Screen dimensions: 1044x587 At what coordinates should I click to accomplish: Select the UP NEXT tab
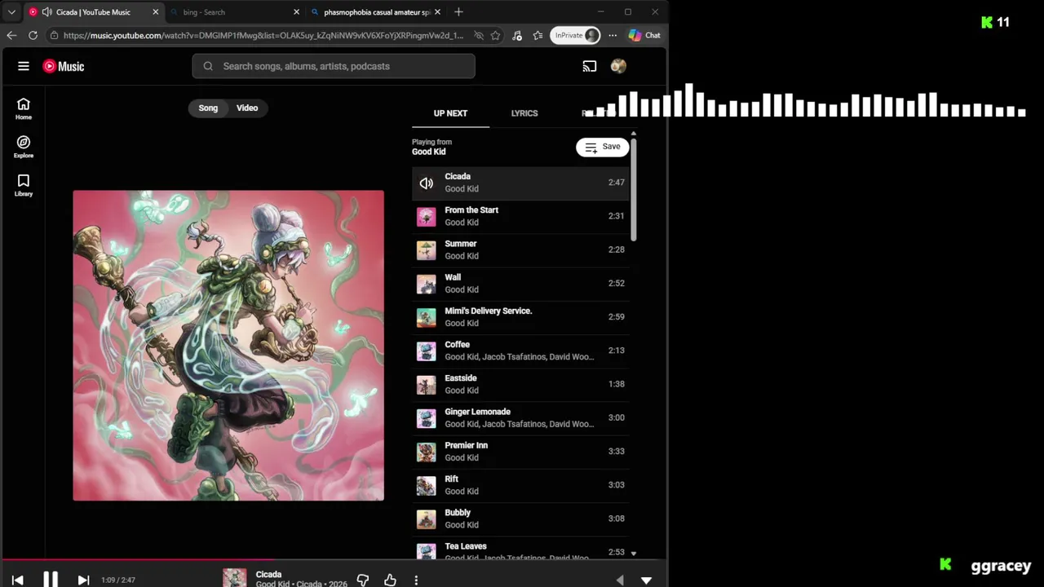tap(450, 113)
